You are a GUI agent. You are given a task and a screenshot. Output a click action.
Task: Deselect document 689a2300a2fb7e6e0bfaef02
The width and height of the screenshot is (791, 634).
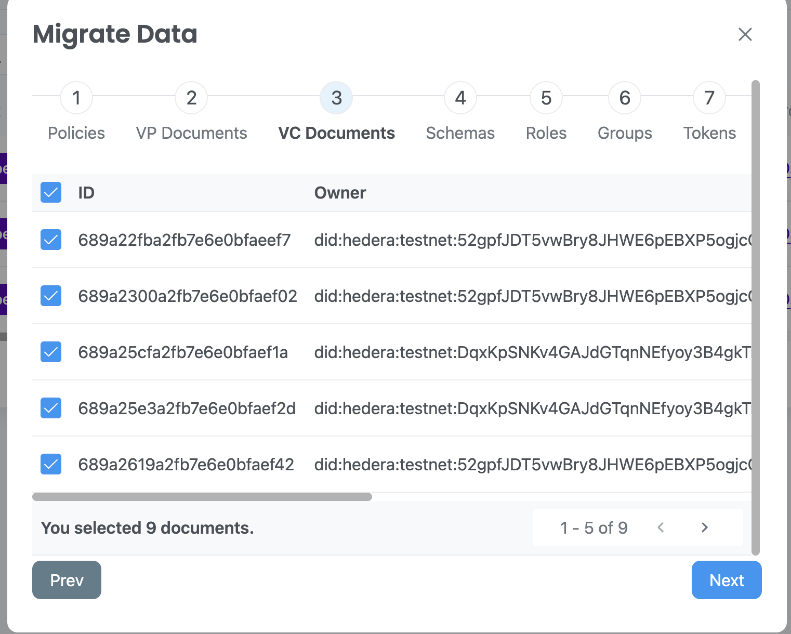pos(51,296)
